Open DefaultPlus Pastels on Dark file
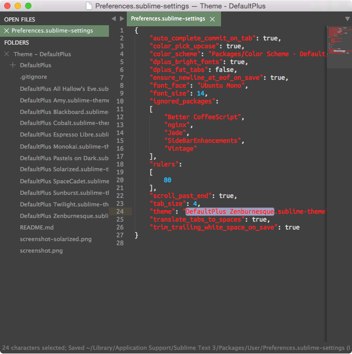Viewport: 352px width, 354px height. [x=64, y=158]
